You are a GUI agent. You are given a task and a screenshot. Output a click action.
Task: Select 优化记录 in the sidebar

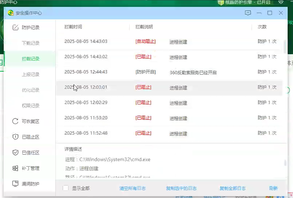click(31, 90)
